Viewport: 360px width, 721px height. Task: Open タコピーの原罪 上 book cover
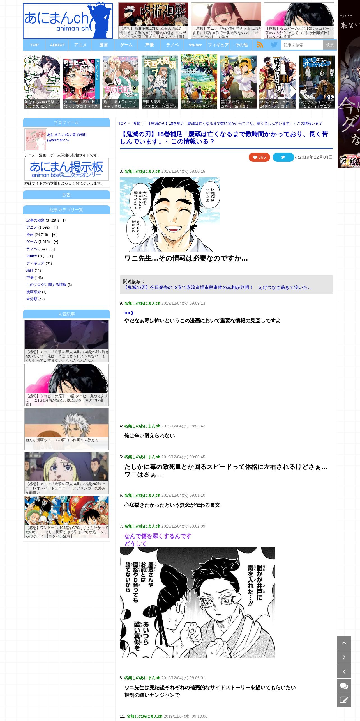81,83
